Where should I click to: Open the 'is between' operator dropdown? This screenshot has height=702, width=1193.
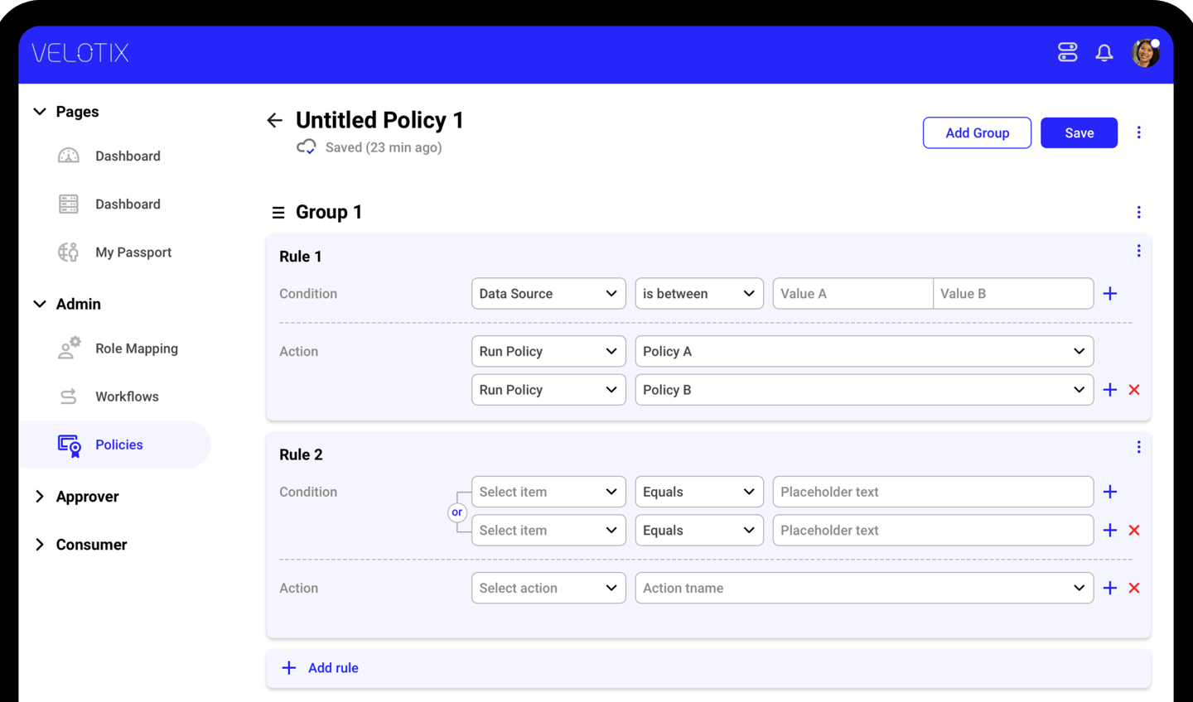click(x=698, y=294)
